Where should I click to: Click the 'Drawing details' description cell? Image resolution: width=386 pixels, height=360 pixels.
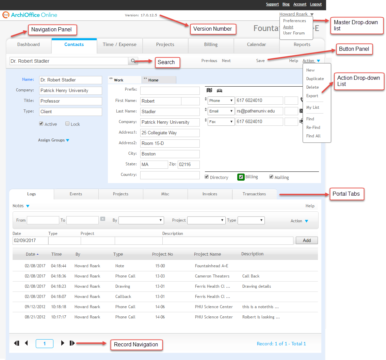(257, 286)
